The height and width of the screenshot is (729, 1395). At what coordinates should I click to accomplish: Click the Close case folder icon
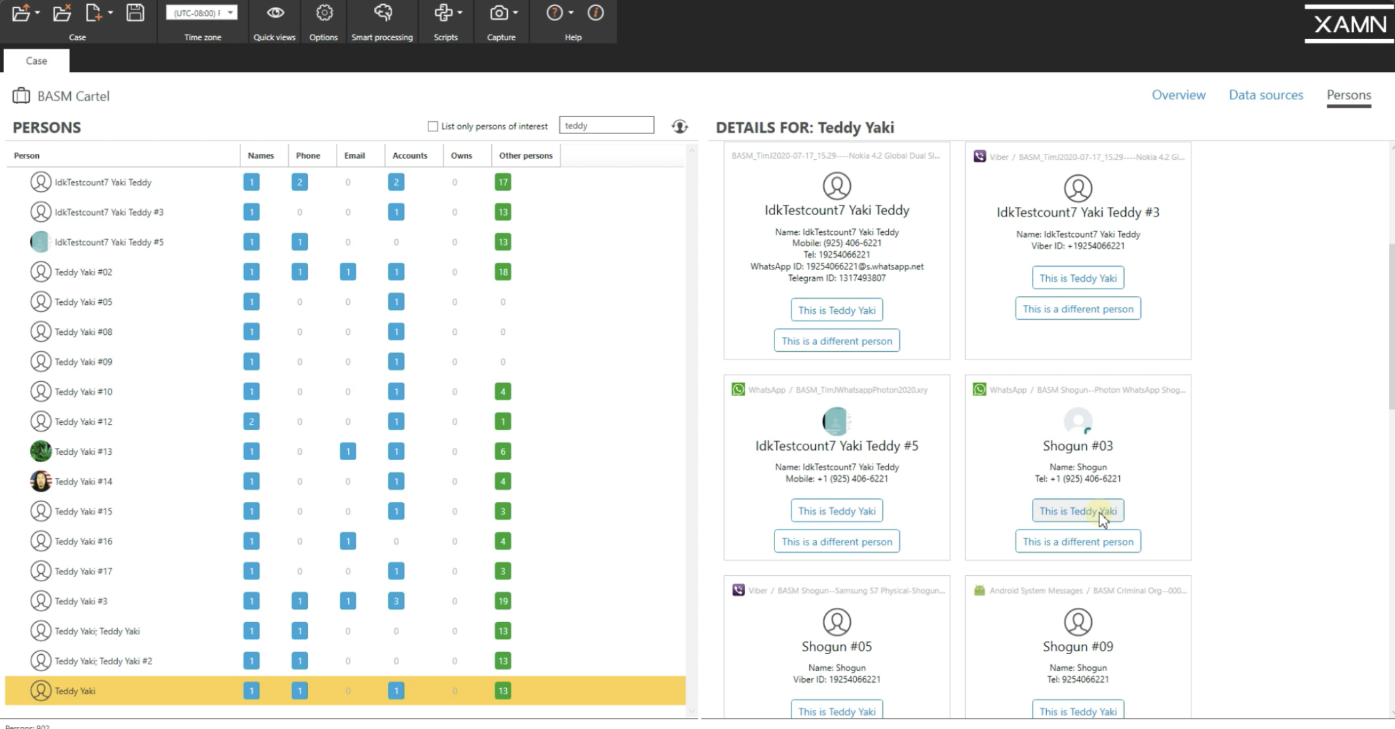[x=61, y=13]
